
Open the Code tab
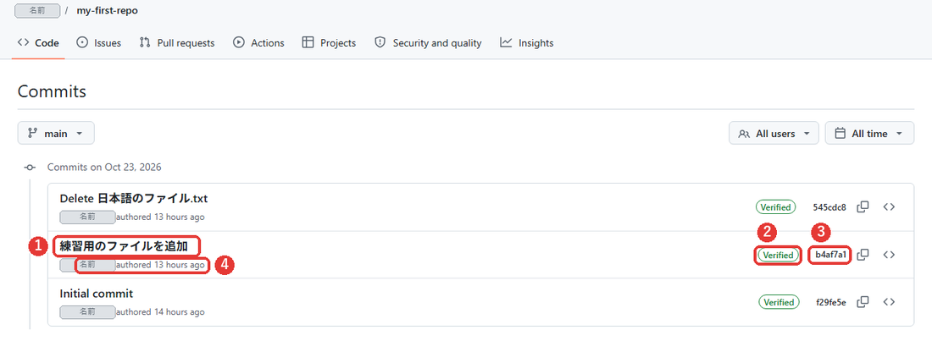[38, 43]
